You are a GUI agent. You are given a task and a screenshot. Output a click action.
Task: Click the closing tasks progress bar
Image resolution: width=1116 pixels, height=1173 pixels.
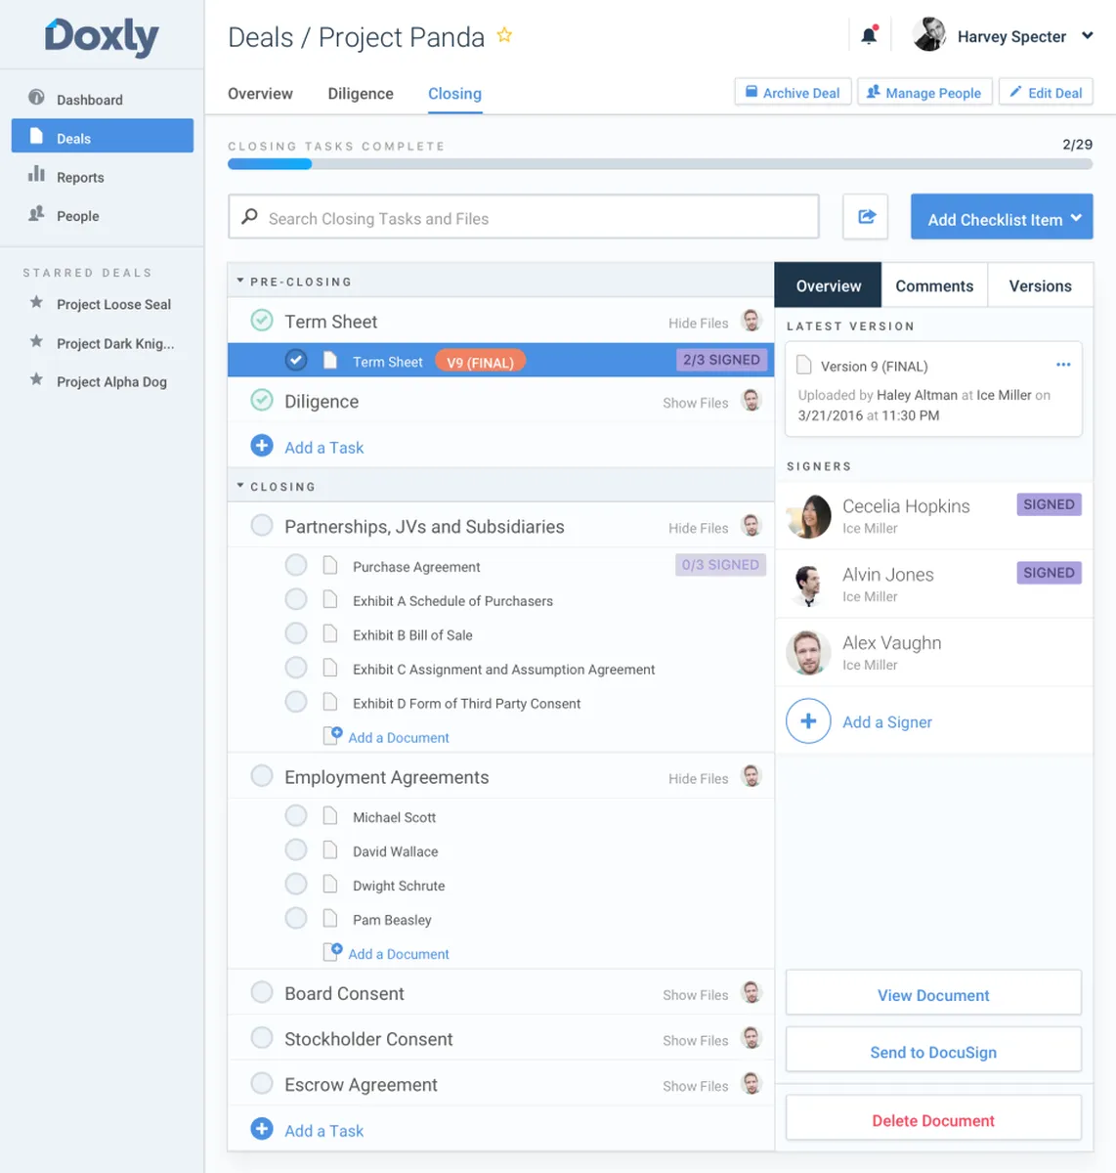click(x=660, y=164)
